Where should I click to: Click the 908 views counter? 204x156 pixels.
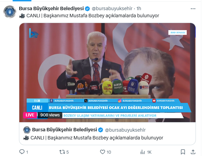[x=50, y=115]
